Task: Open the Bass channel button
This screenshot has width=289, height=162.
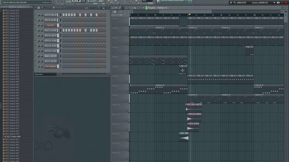Action: pos(50,56)
